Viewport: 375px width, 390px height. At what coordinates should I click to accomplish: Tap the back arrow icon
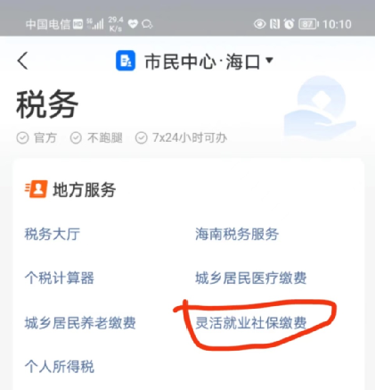pos(22,61)
